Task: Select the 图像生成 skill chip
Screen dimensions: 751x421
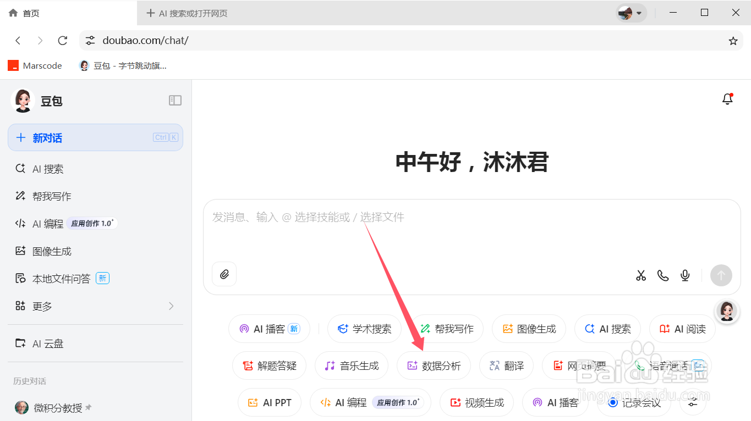Action: point(529,329)
